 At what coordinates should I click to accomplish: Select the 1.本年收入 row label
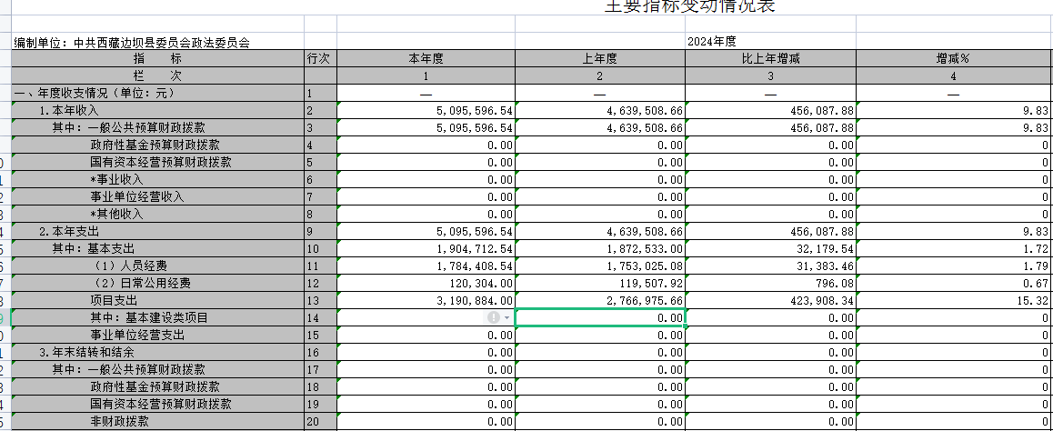coord(158,110)
